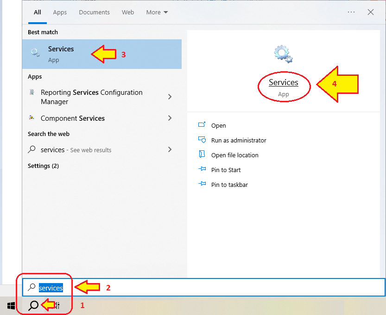Expand the web results chevron
The image size is (386, 315).
[x=170, y=149]
